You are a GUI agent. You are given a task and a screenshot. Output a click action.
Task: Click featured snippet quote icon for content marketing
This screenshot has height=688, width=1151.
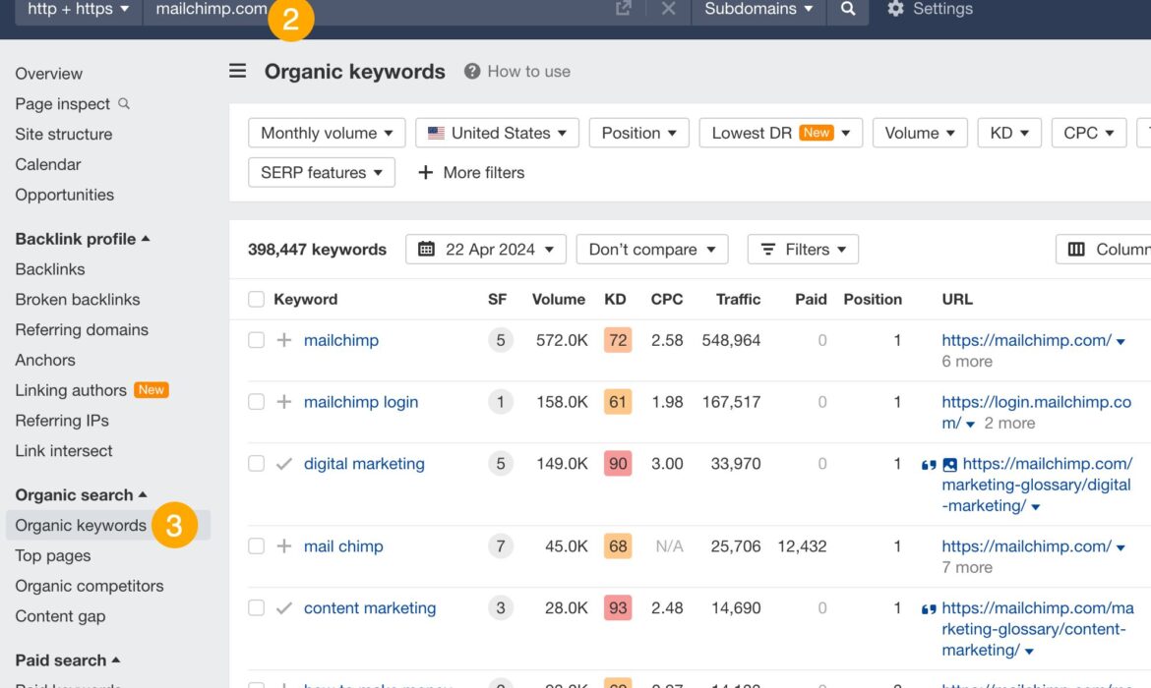click(929, 608)
